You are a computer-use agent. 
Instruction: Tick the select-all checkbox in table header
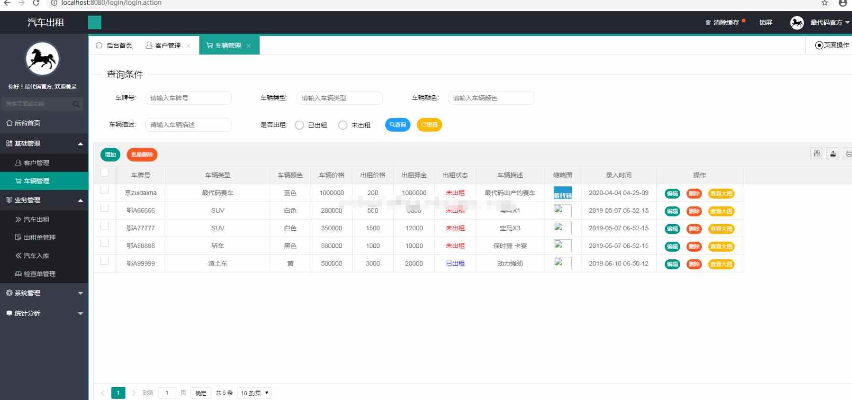tap(105, 172)
